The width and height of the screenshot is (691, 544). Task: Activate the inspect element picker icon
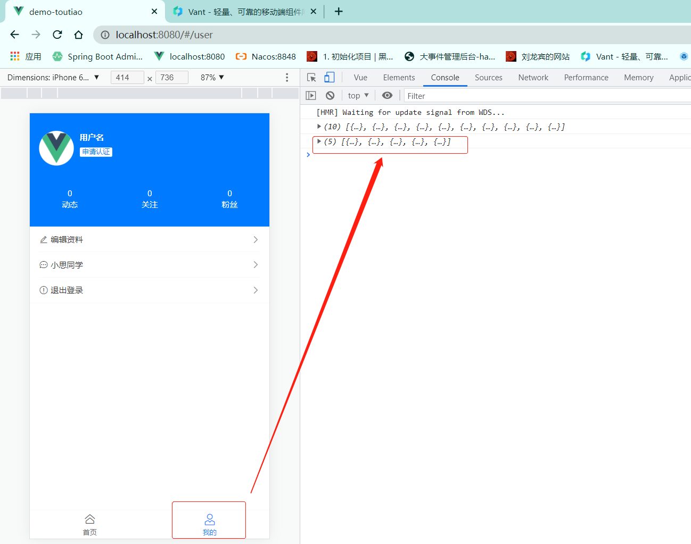point(312,78)
